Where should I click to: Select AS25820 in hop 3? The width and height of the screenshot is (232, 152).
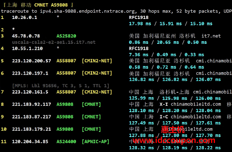(x=66, y=36)
